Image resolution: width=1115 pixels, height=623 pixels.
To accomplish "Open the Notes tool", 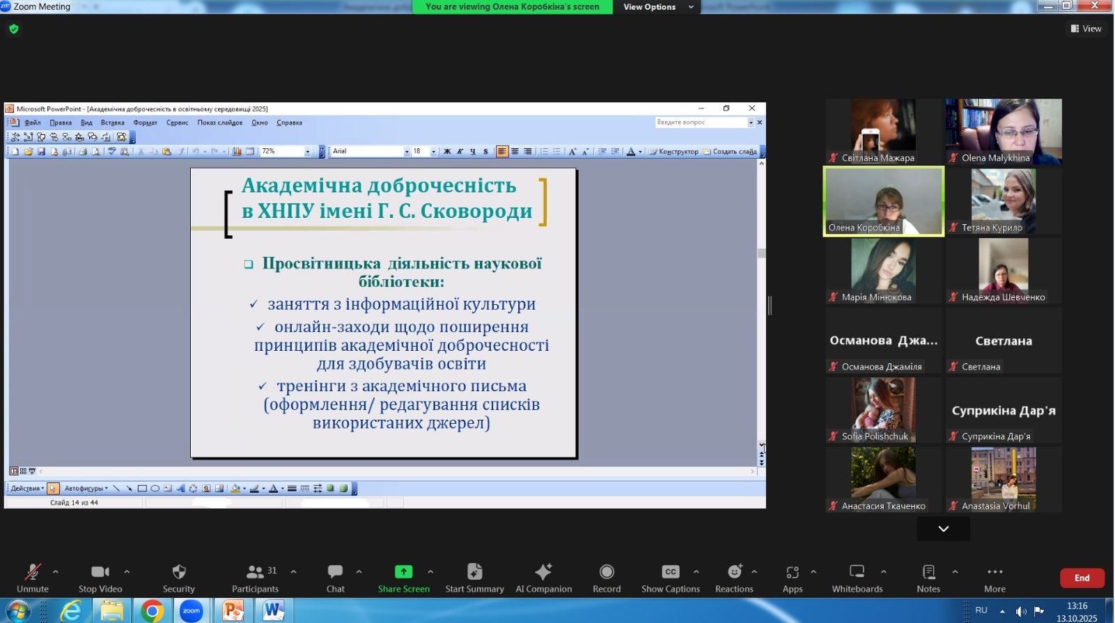I will [928, 578].
